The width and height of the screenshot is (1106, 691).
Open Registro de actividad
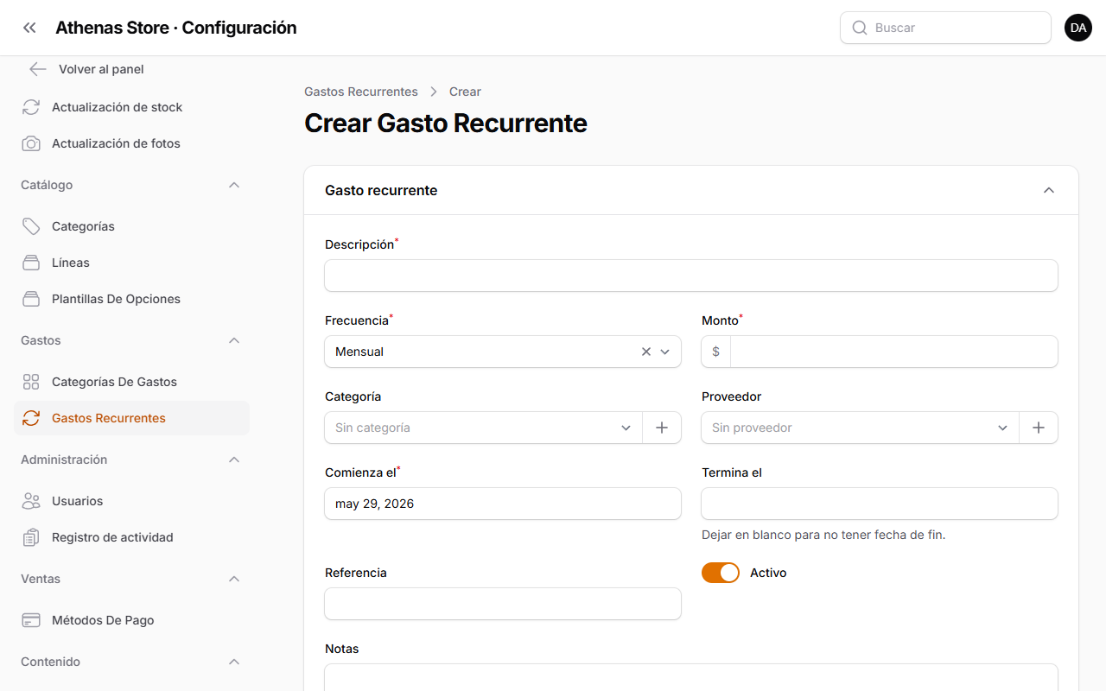coord(131,537)
